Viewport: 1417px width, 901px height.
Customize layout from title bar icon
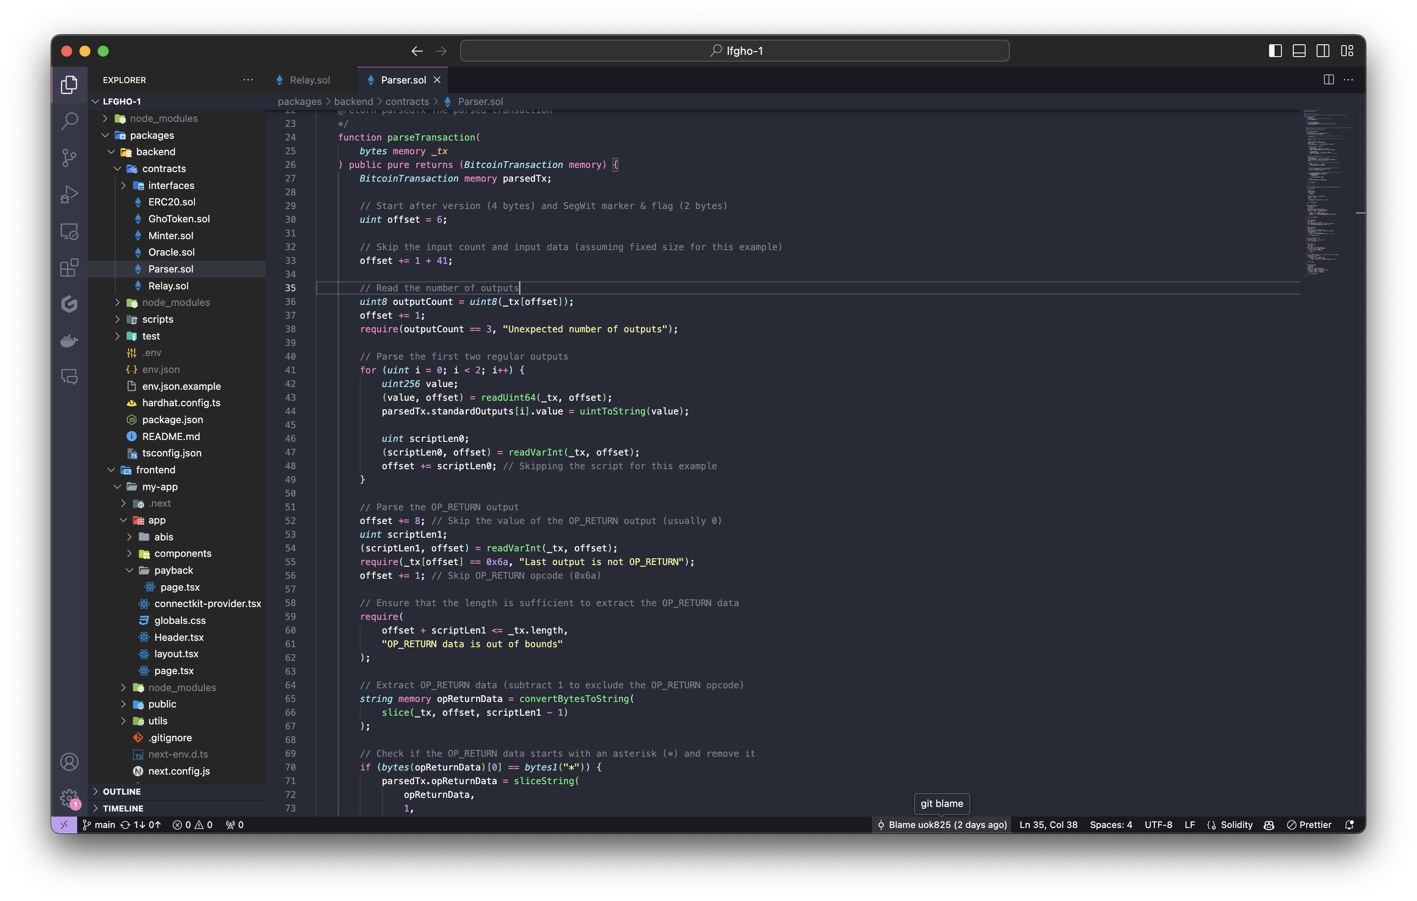tap(1347, 51)
